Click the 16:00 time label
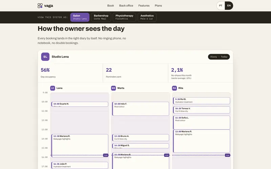 click(x=44, y=157)
